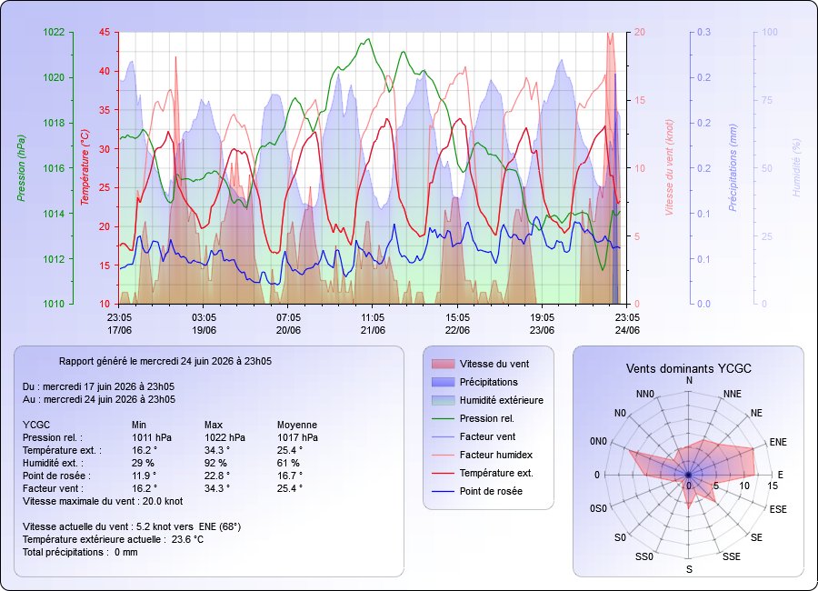The width and height of the screenshot is (818, 591).
Task: Click the '07:05 20/06' time axis label
Action: (288, 324)
